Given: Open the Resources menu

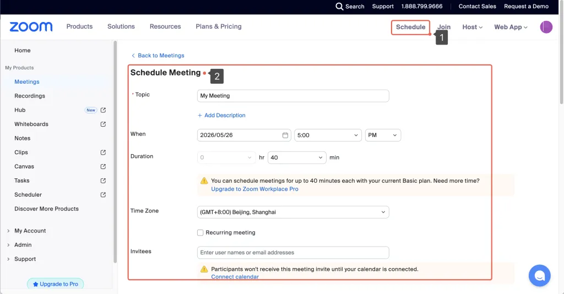Looking at the screenshot, I should [x=165, y=26].
